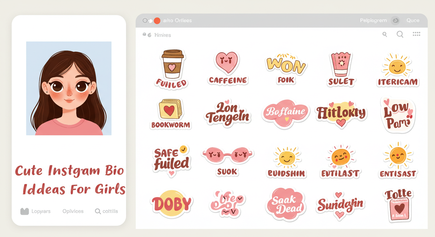Click the Cute Instgam Bio heading

click(70, 171)
